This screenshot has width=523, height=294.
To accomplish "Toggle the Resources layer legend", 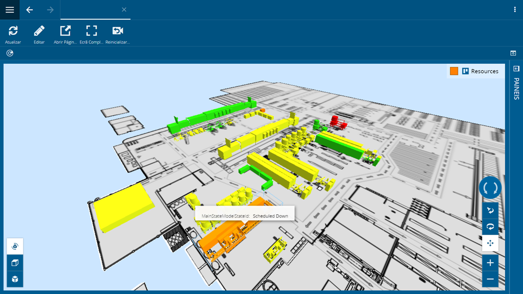I will point(481,71).
